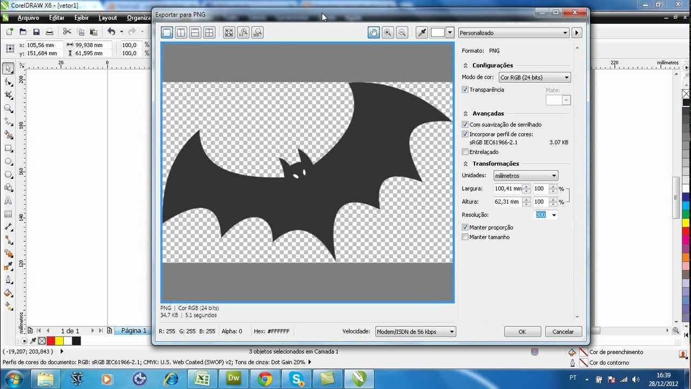Select the eyedropper tool in export dialog
691x389 pixels.
pyautogui.click(x=422, y=33)
